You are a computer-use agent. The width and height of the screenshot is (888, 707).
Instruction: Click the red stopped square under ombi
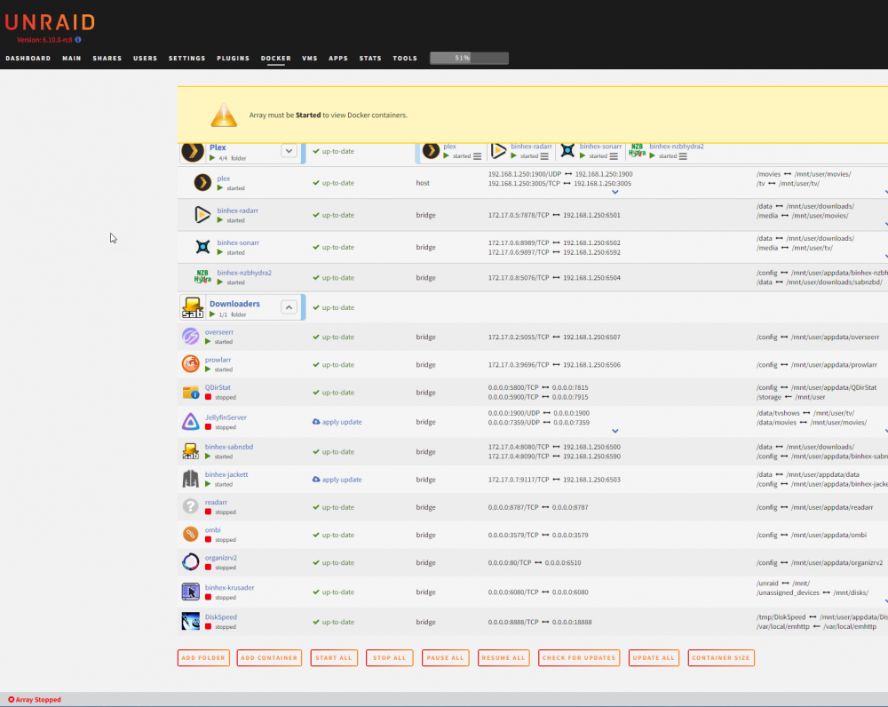pyautogui.click(x=208, y=539)
